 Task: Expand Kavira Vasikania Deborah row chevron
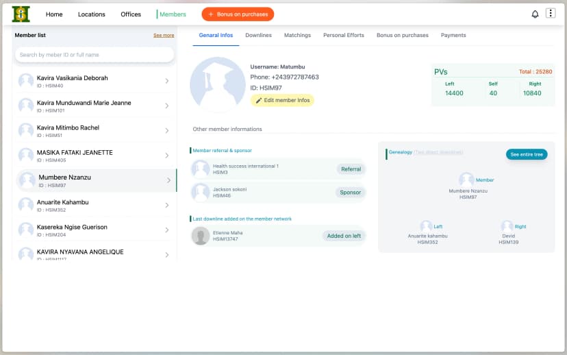pyautogui.click(x=167, y=82)
